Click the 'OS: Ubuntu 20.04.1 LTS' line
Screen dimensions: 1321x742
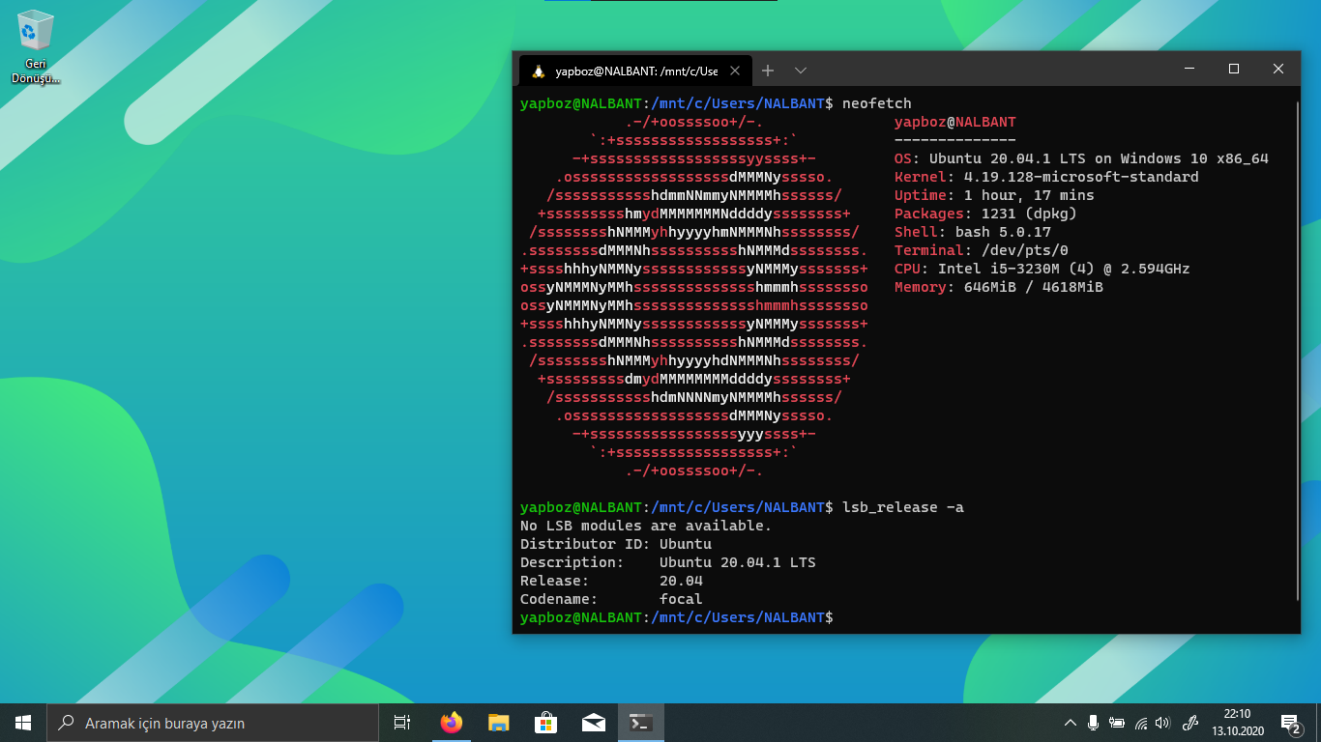point(1081,158)
